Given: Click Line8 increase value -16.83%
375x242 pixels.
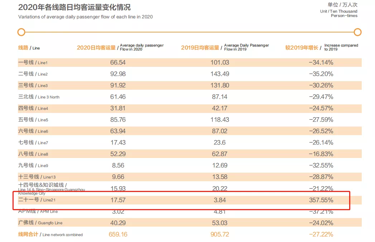Looking at the screenshot, I should (x=321, y=154).
